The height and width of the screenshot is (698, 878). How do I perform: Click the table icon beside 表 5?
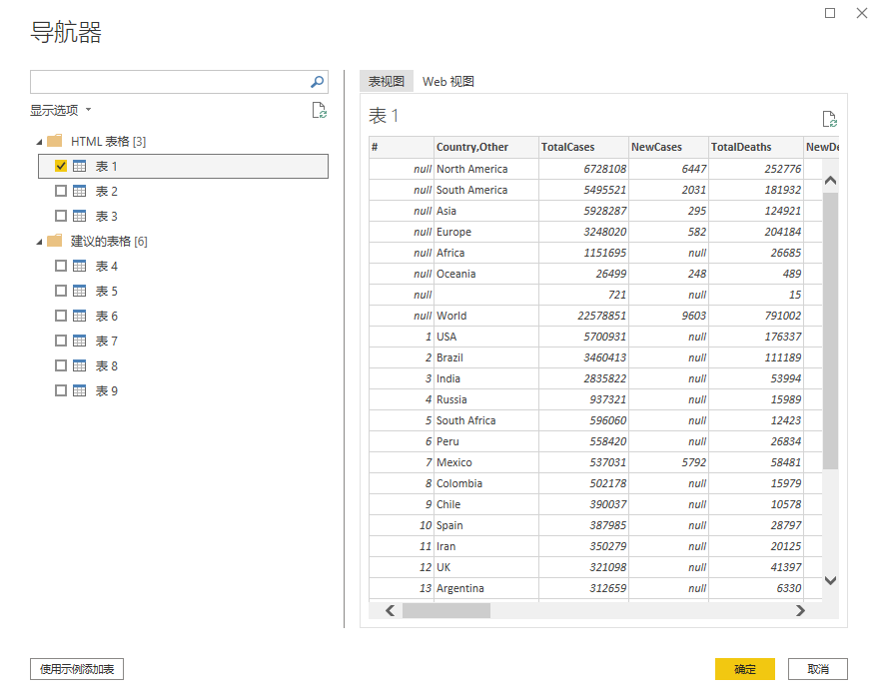coord(80,292)
